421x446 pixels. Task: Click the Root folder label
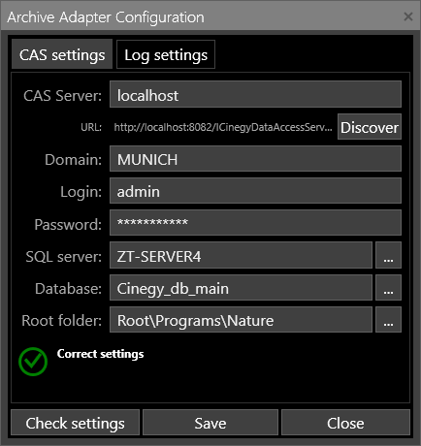click(62, 321)
